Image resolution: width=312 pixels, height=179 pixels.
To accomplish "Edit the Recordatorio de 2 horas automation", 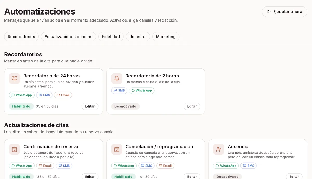I will tap(192, 106).
